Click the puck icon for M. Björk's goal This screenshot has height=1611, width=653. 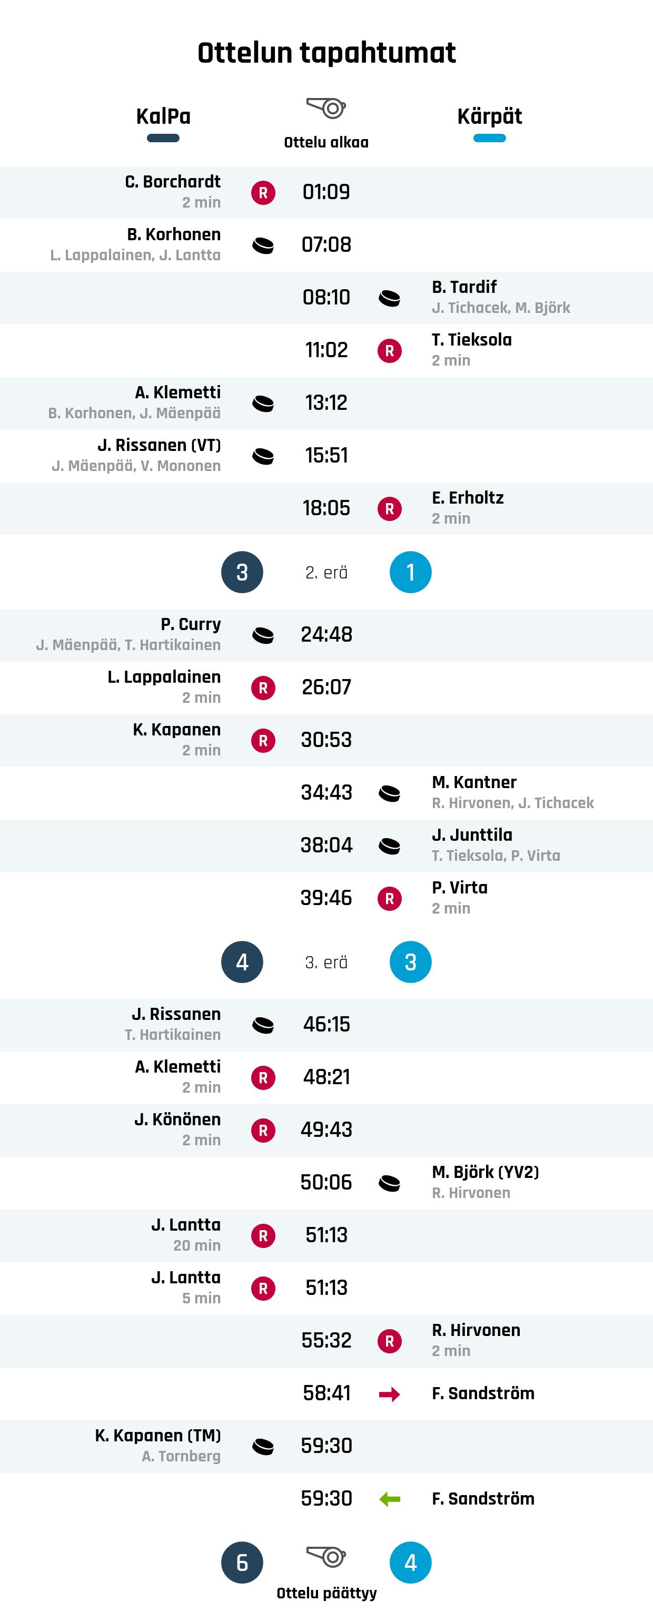coord(389,1183)
